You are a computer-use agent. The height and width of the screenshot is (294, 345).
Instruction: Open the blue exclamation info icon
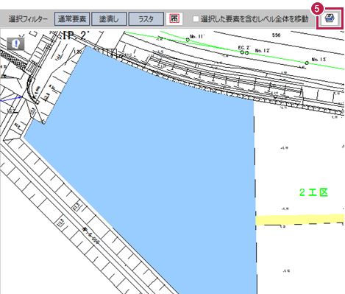[x=15, y=44]
